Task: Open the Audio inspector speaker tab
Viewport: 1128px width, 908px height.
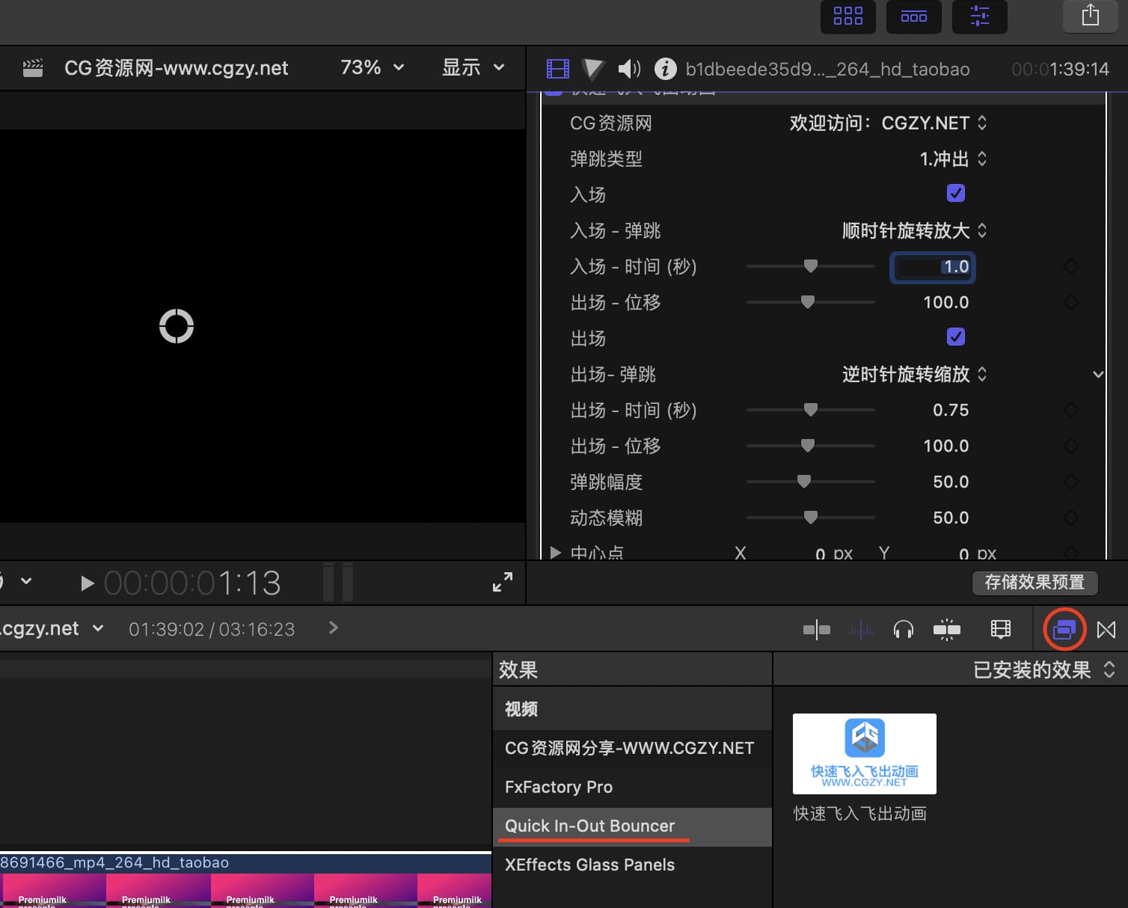Action: [629, 69]
